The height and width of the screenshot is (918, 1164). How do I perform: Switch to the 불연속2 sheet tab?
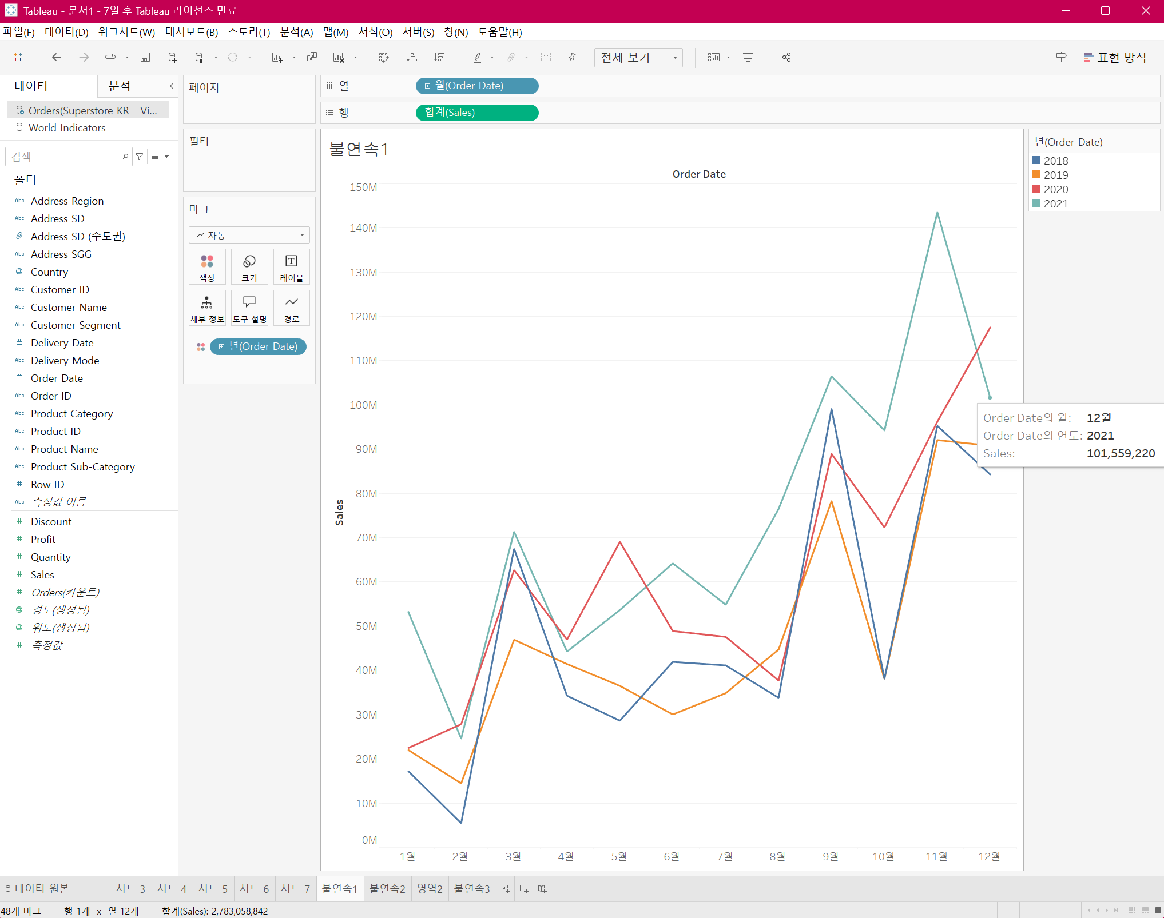(387, 889)
